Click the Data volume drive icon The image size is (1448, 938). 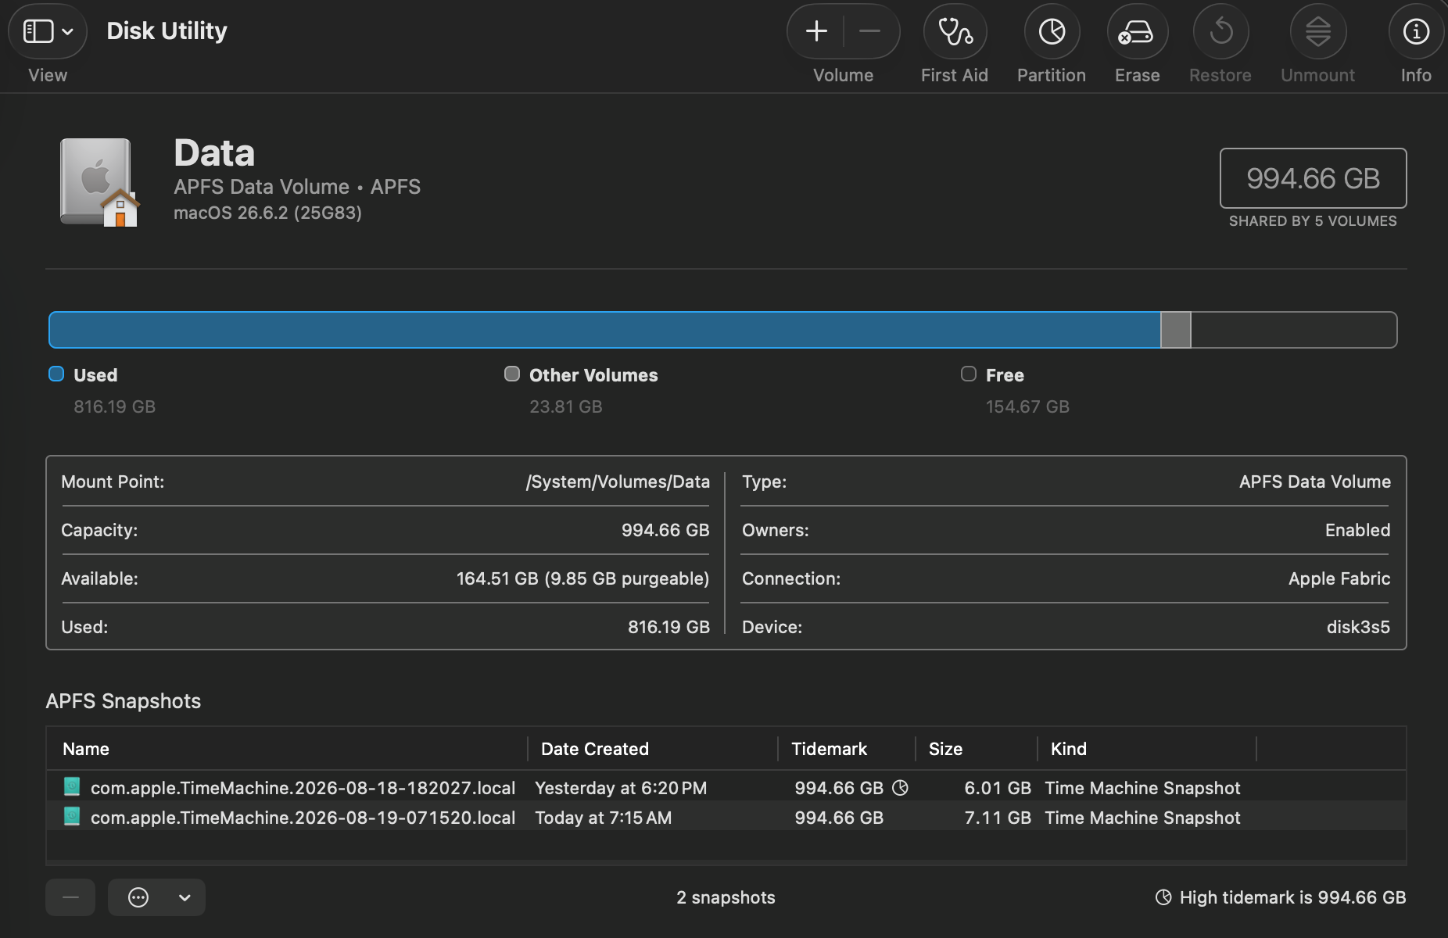99,183
